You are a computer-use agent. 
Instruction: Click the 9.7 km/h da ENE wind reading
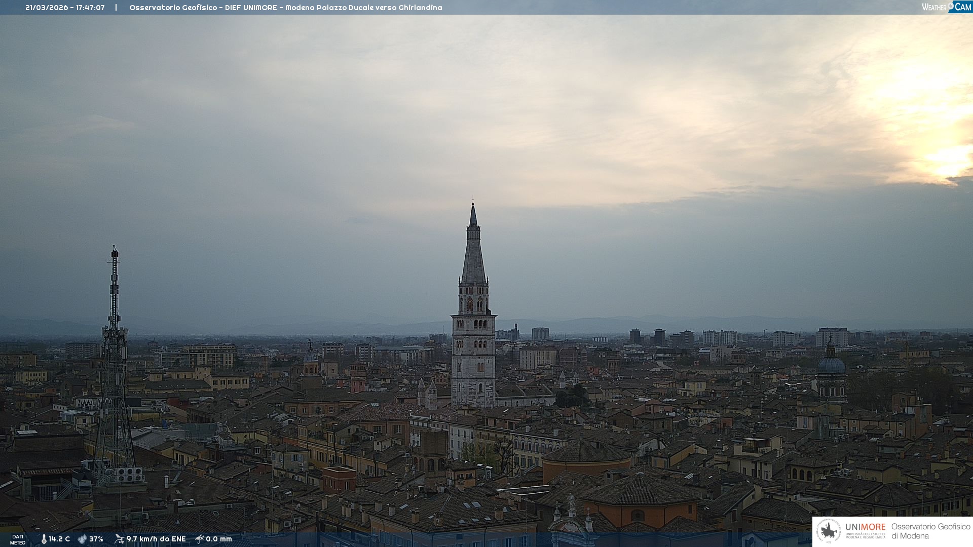pyautogui.click(x=156, y=539)
